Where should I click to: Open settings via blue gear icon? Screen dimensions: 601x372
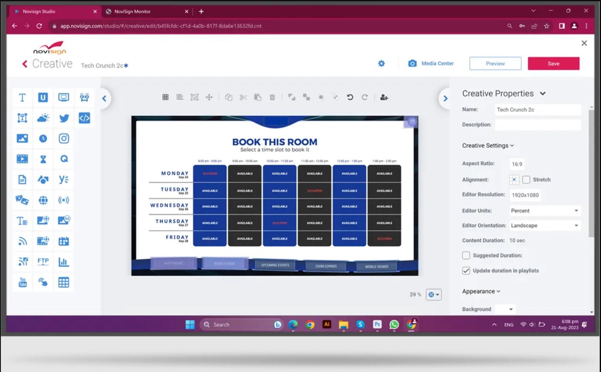coord(382,63)
